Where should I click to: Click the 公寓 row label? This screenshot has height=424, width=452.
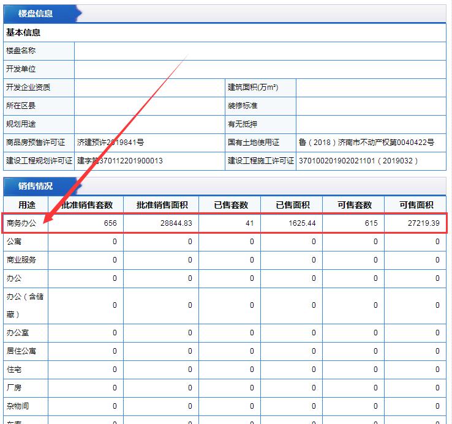click(14, 242)
